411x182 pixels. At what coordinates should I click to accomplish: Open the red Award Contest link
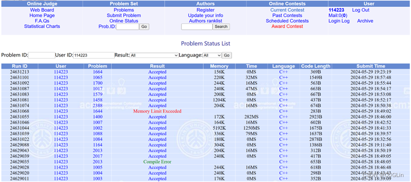pos(287,26)
